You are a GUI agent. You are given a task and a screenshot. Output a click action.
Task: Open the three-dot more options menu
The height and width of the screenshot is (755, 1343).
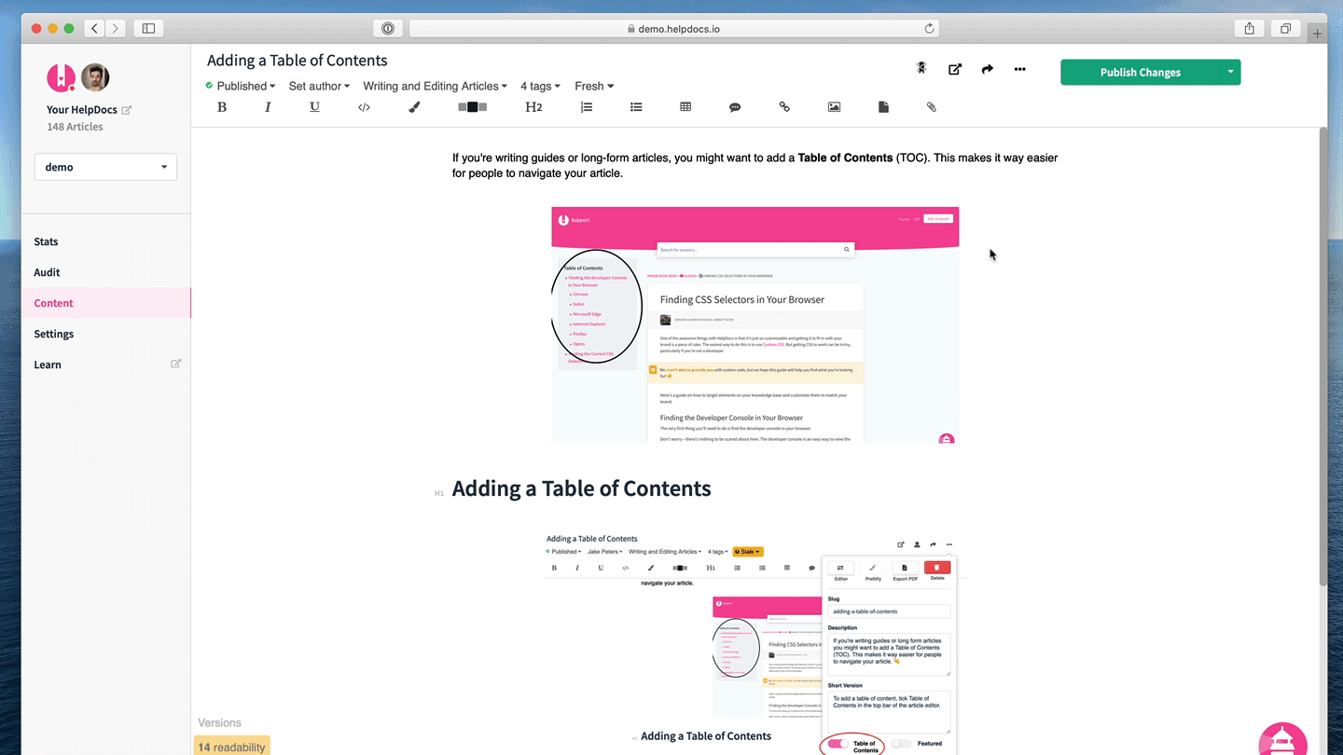coord(1020,69)
